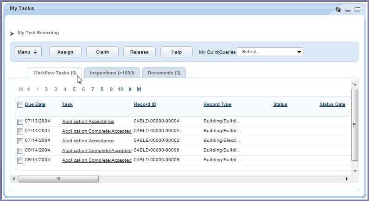Toggle the select-all checkbox in header
Image resolution: width=369 pixels, height=201 pixels.
20,105
